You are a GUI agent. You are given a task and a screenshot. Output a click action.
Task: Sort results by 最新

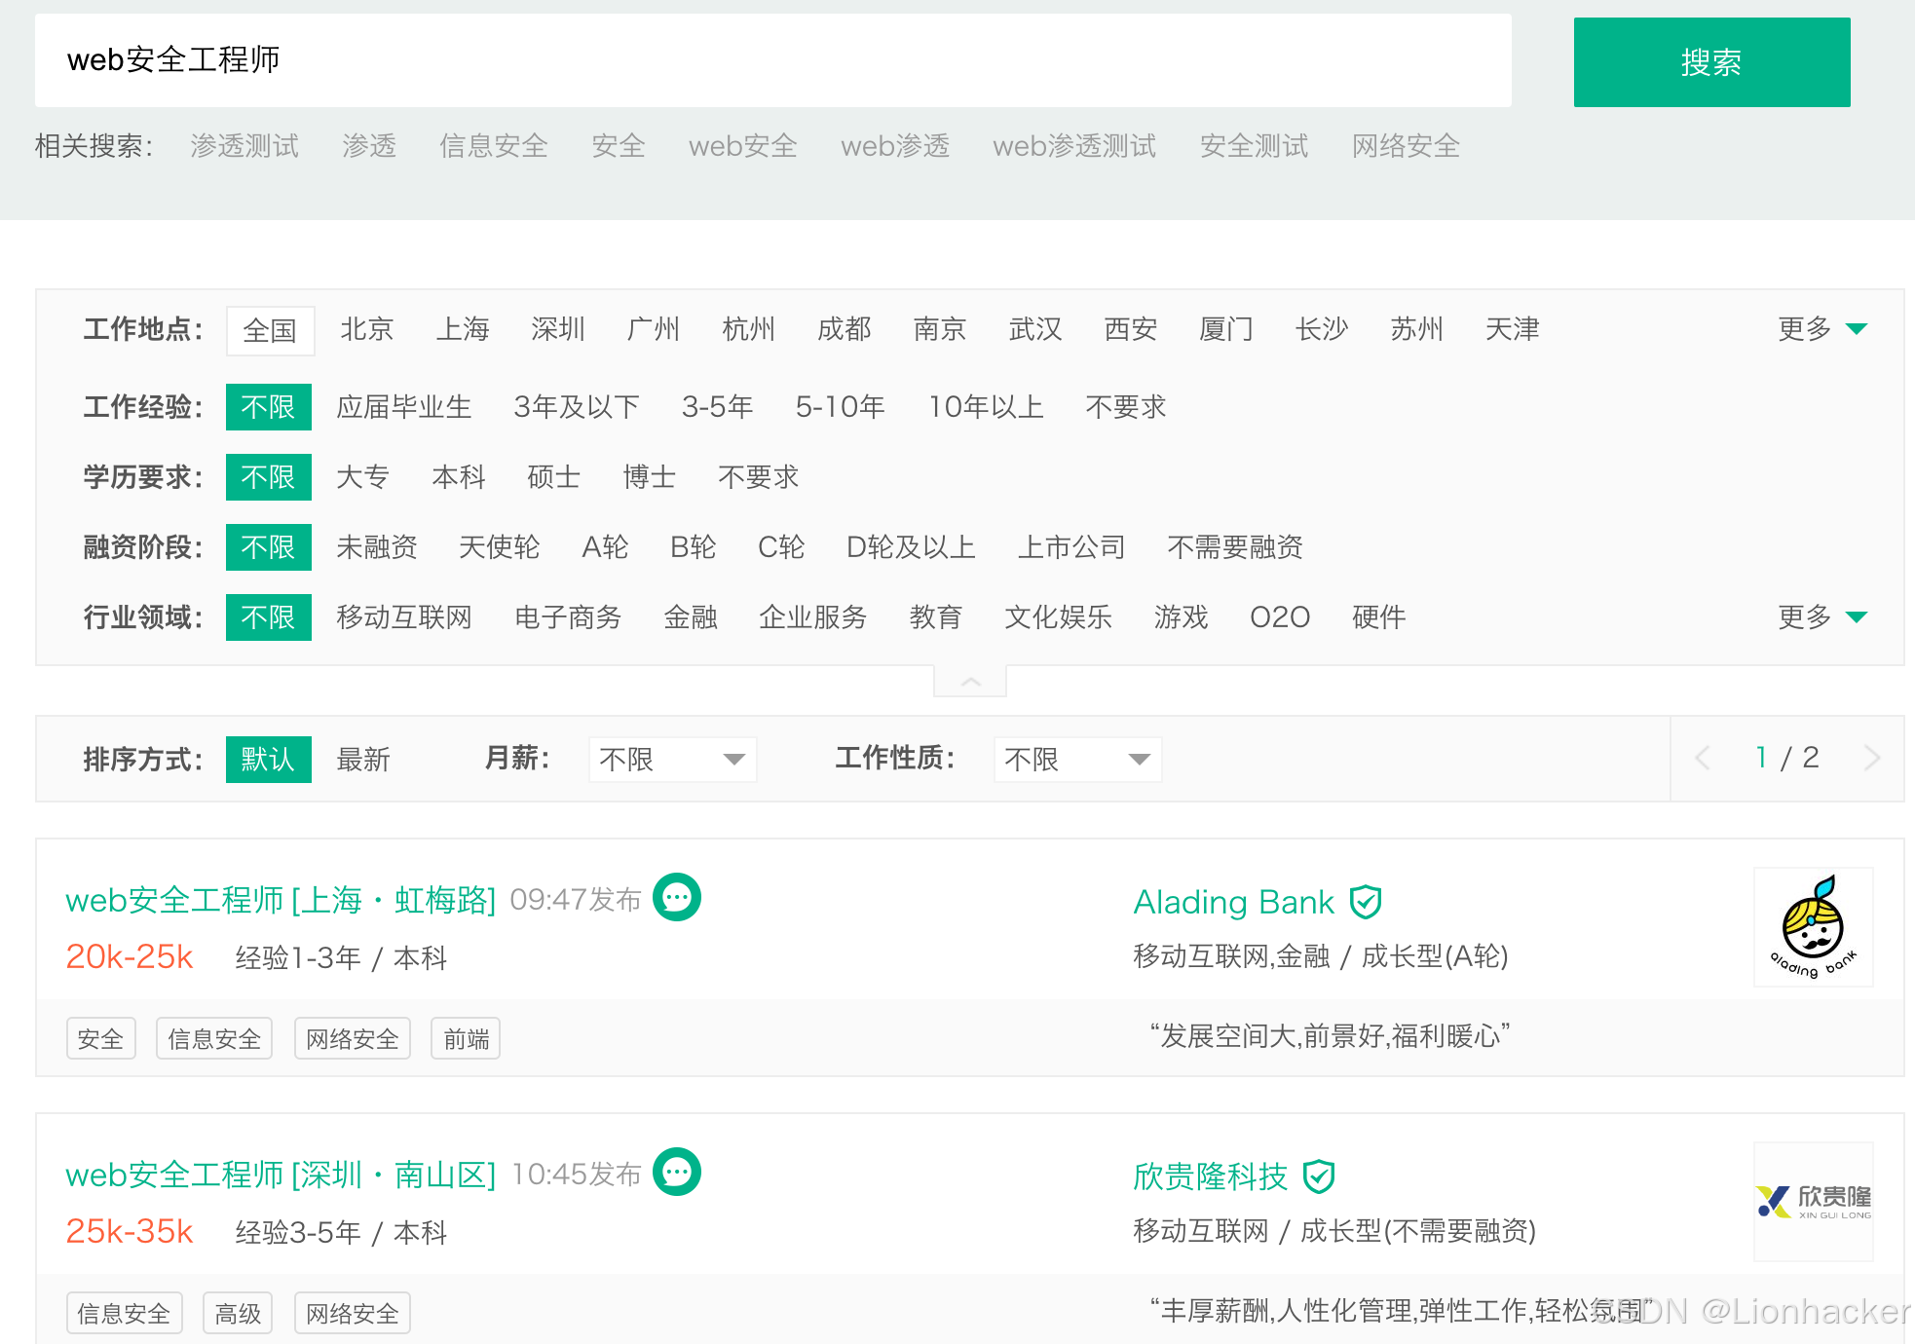363,759
